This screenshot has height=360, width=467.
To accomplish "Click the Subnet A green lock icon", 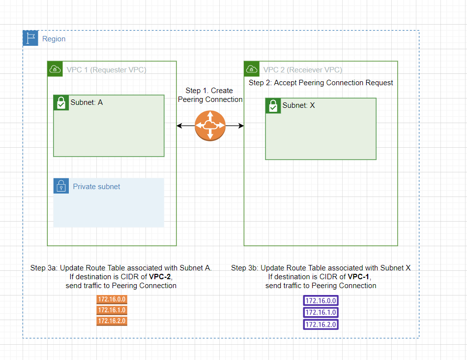I will coord(60,102).
